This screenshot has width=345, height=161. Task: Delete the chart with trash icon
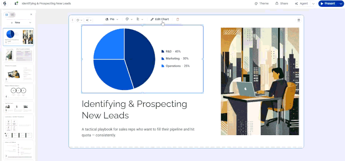(178, 19)
